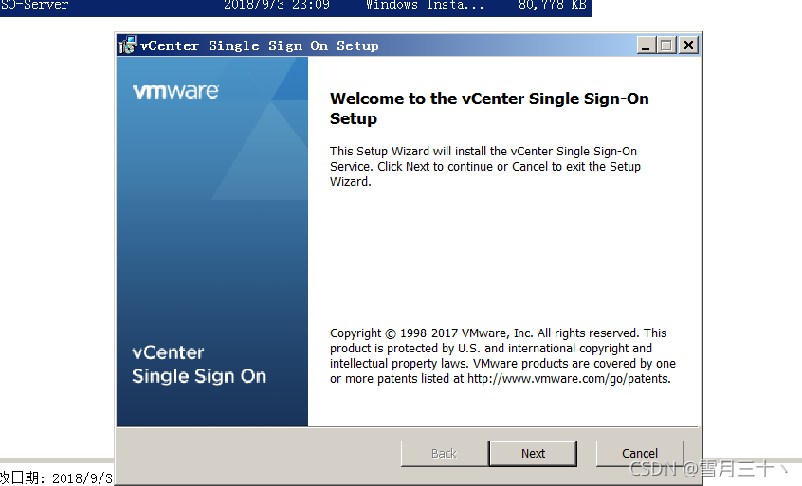Click the disabled Back button

pyautogui.click(x=444, y=453)
